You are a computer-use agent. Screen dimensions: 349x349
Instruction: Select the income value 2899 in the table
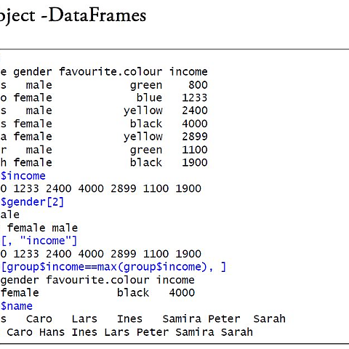(195, 137)
